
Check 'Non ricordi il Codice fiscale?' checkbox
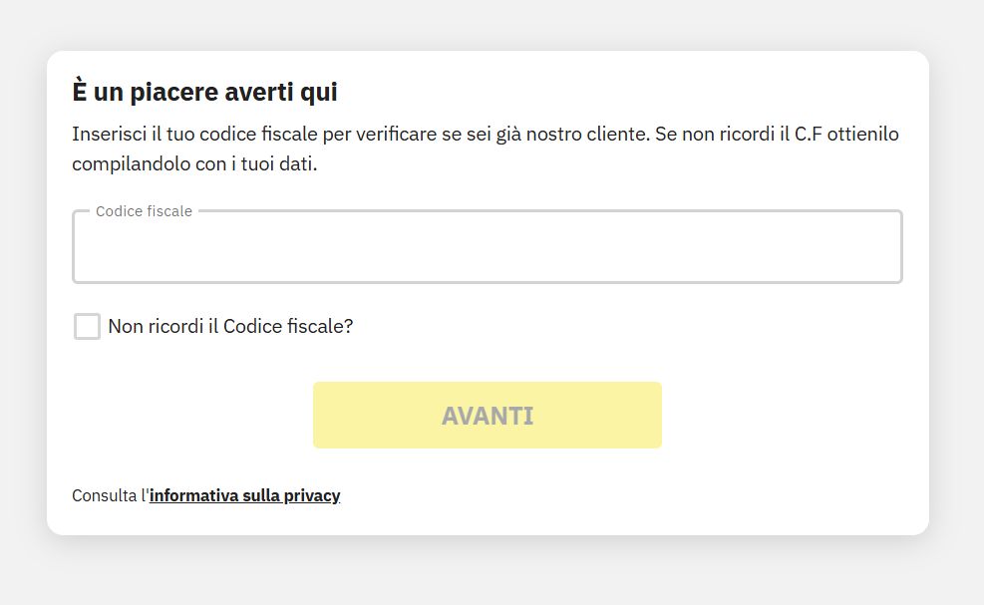pyautogui.click(x=87, y=326)
